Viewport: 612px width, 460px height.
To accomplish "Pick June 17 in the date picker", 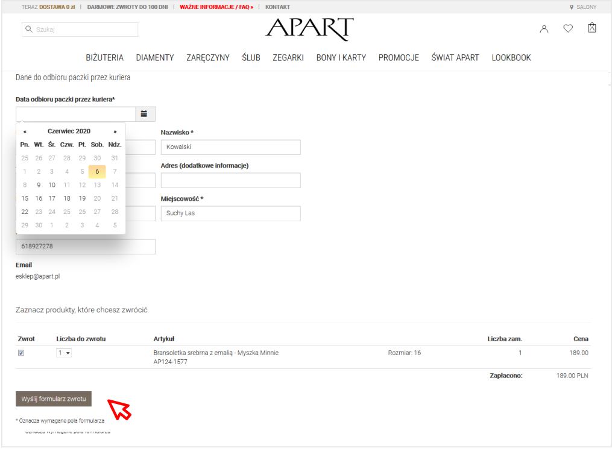I will (x=52, y=198).
